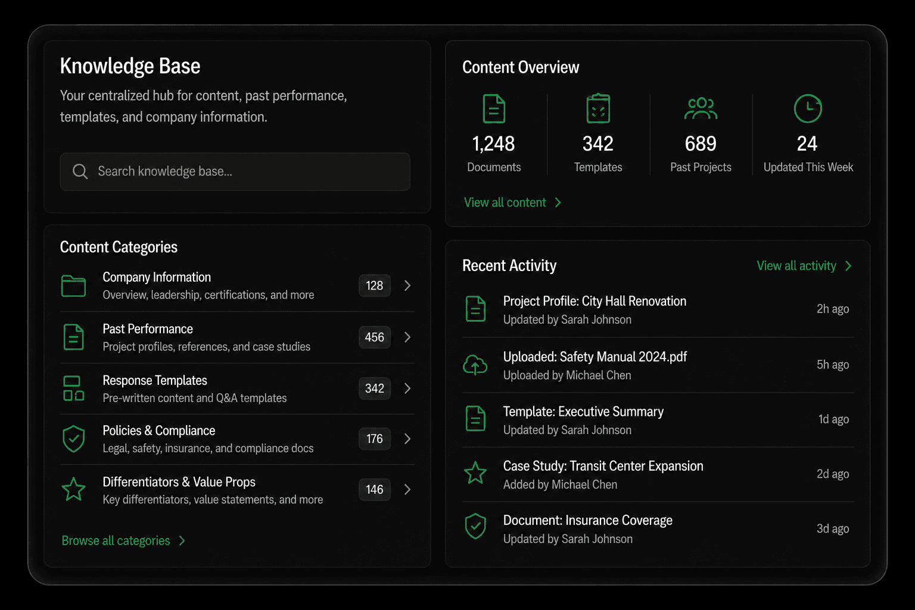This screenshot has width=915, height=610.
Task: Click the Response Templates layout icon
Action: point(73,388)
